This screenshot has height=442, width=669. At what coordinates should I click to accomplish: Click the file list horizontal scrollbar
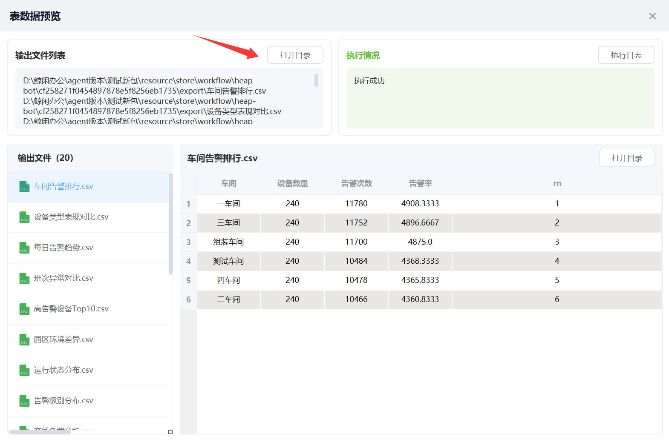[40, 432]
